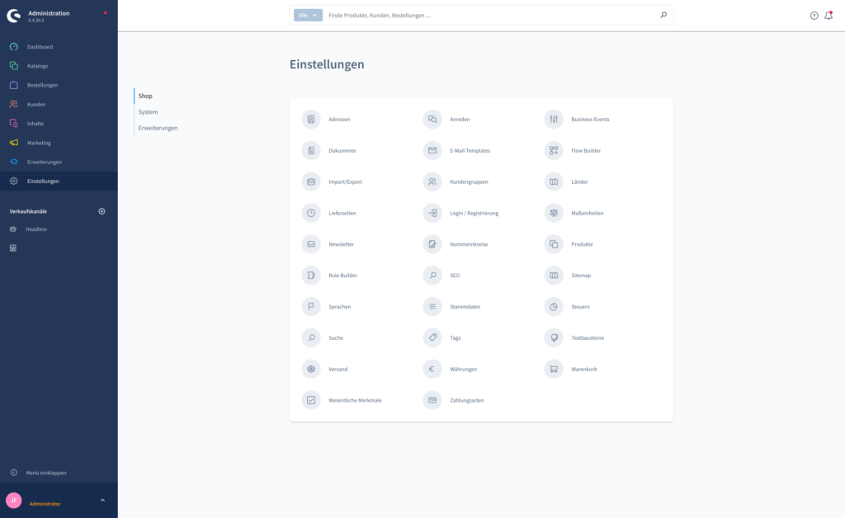845x518 pixels.
Task: Open the notifications bell
Action: tap(828, 16)
